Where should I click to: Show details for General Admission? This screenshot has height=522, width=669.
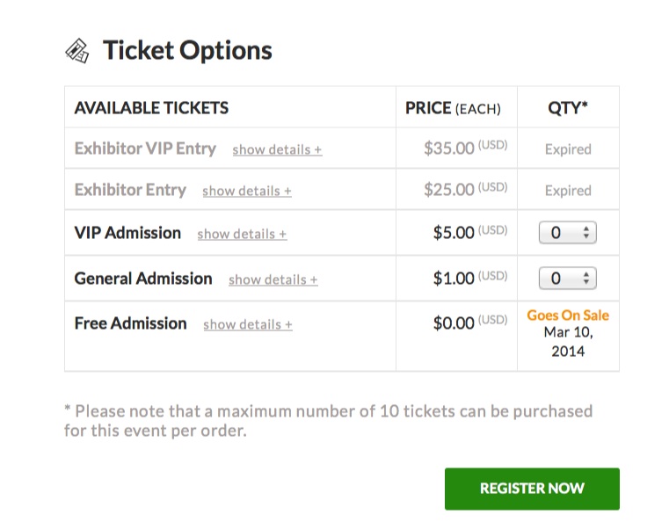(273, 280)
